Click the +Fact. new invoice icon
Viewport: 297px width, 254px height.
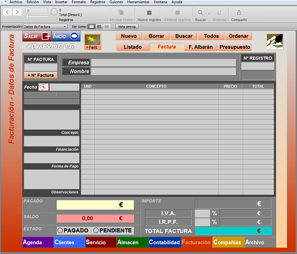(93, 42)
